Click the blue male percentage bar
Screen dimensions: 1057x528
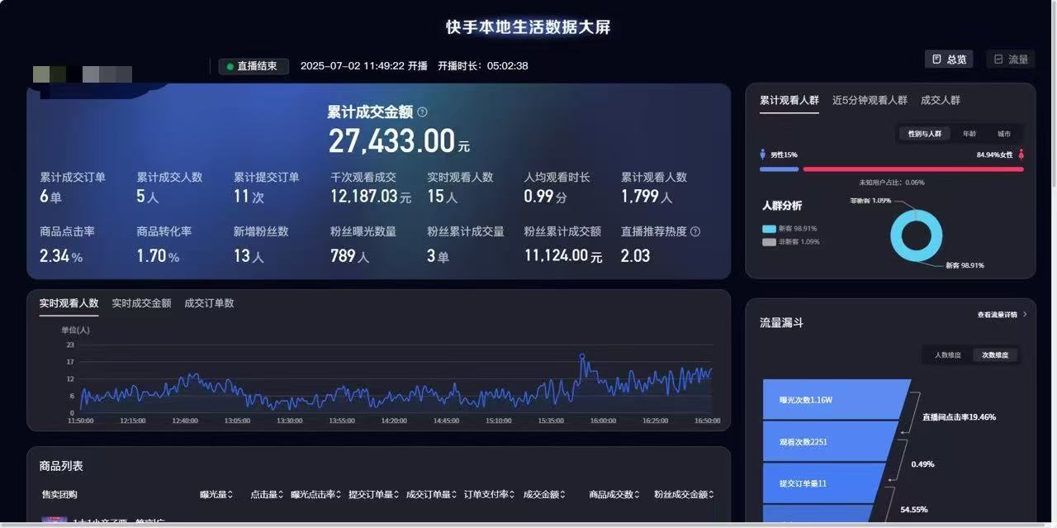click(779, 169)
